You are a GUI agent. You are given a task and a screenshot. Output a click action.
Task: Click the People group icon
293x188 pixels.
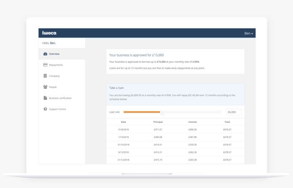pos(45,87)
